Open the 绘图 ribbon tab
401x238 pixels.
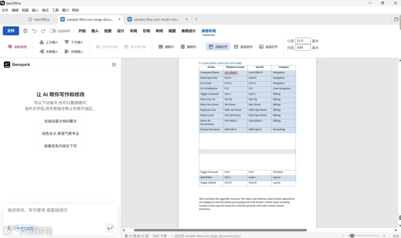coord(108,31)
